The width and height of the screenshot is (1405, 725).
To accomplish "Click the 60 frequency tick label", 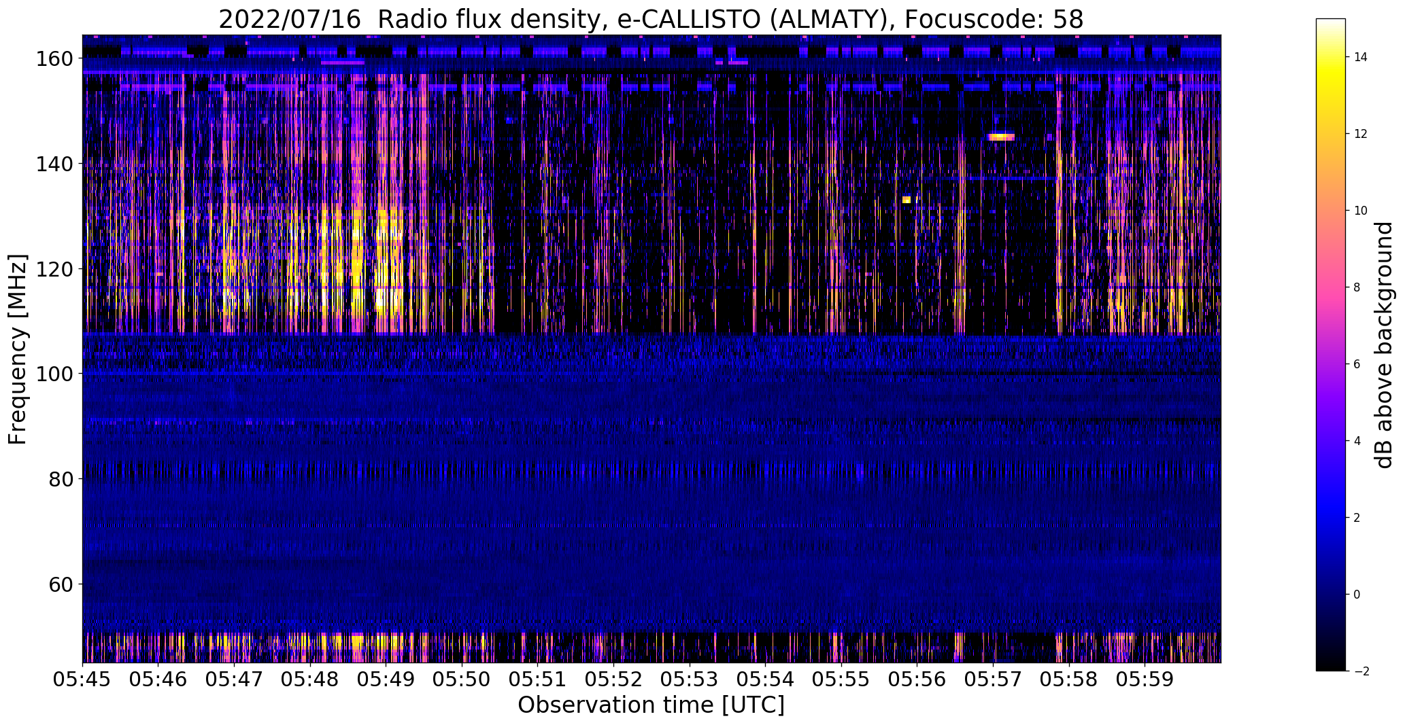I will pos(61,584).
